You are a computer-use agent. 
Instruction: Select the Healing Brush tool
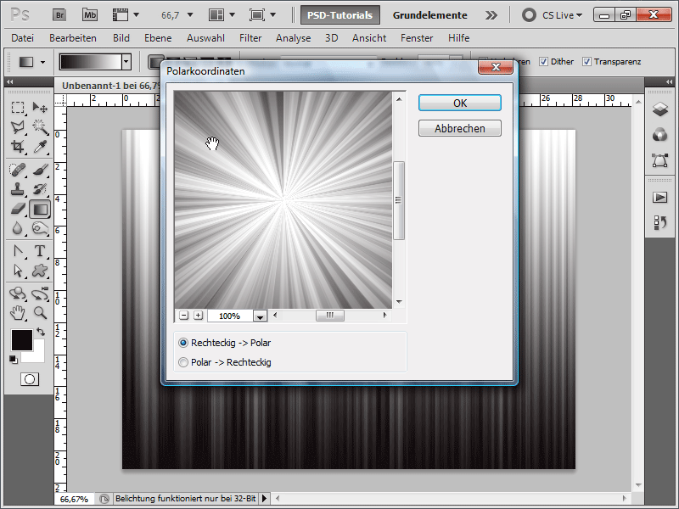point(18,170)
